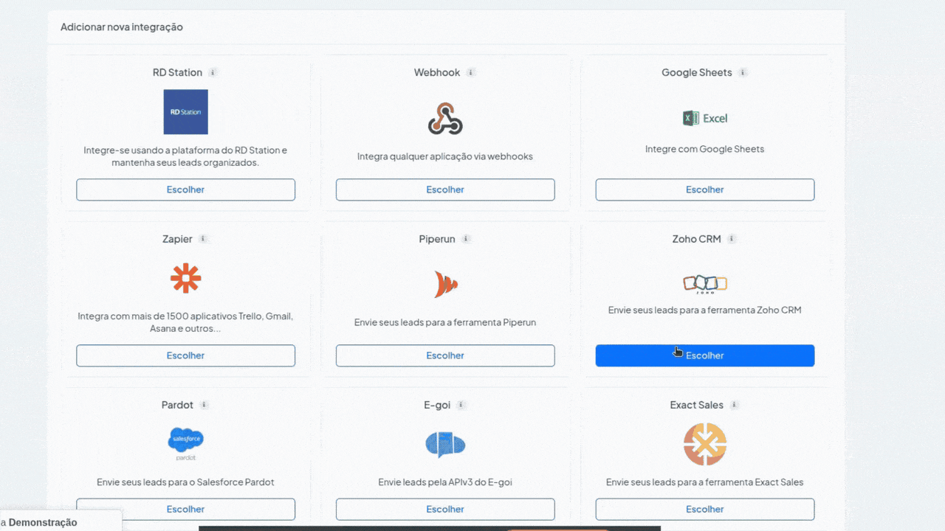This screenshot has width=945, height=531.
Task: Click the Piperun fish logo
Action: 445,284
